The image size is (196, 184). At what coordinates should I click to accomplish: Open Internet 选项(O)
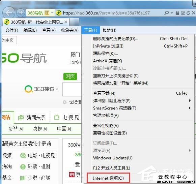coord(108,178)
